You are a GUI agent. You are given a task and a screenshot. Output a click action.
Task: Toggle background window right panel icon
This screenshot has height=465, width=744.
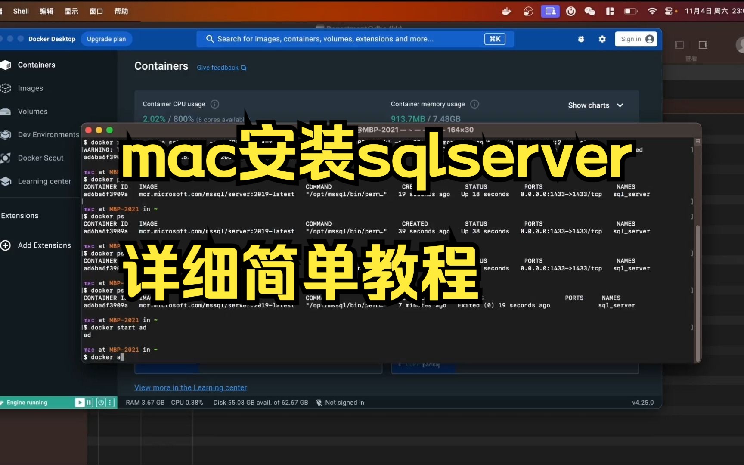coord(703,45)
